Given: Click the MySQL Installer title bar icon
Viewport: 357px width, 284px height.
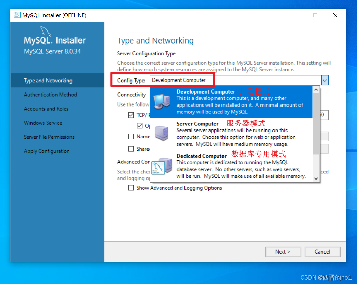Looking at the screenshot, I should 17,15.
